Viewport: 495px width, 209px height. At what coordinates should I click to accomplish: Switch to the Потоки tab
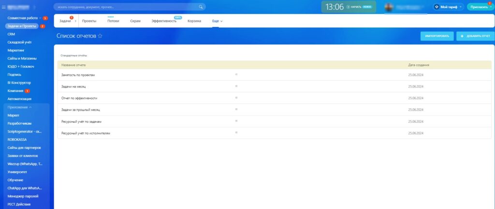coord(113,21)
